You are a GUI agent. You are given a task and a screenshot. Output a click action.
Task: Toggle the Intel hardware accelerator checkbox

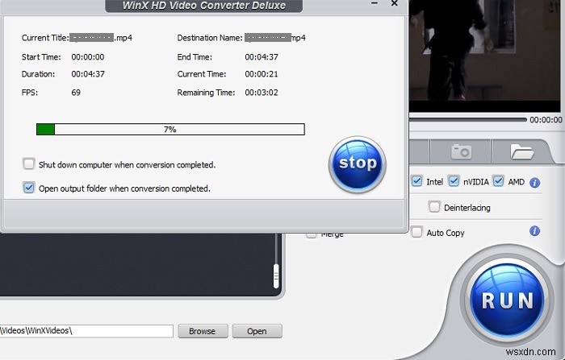pyautogui.click(x=417, y=181)
